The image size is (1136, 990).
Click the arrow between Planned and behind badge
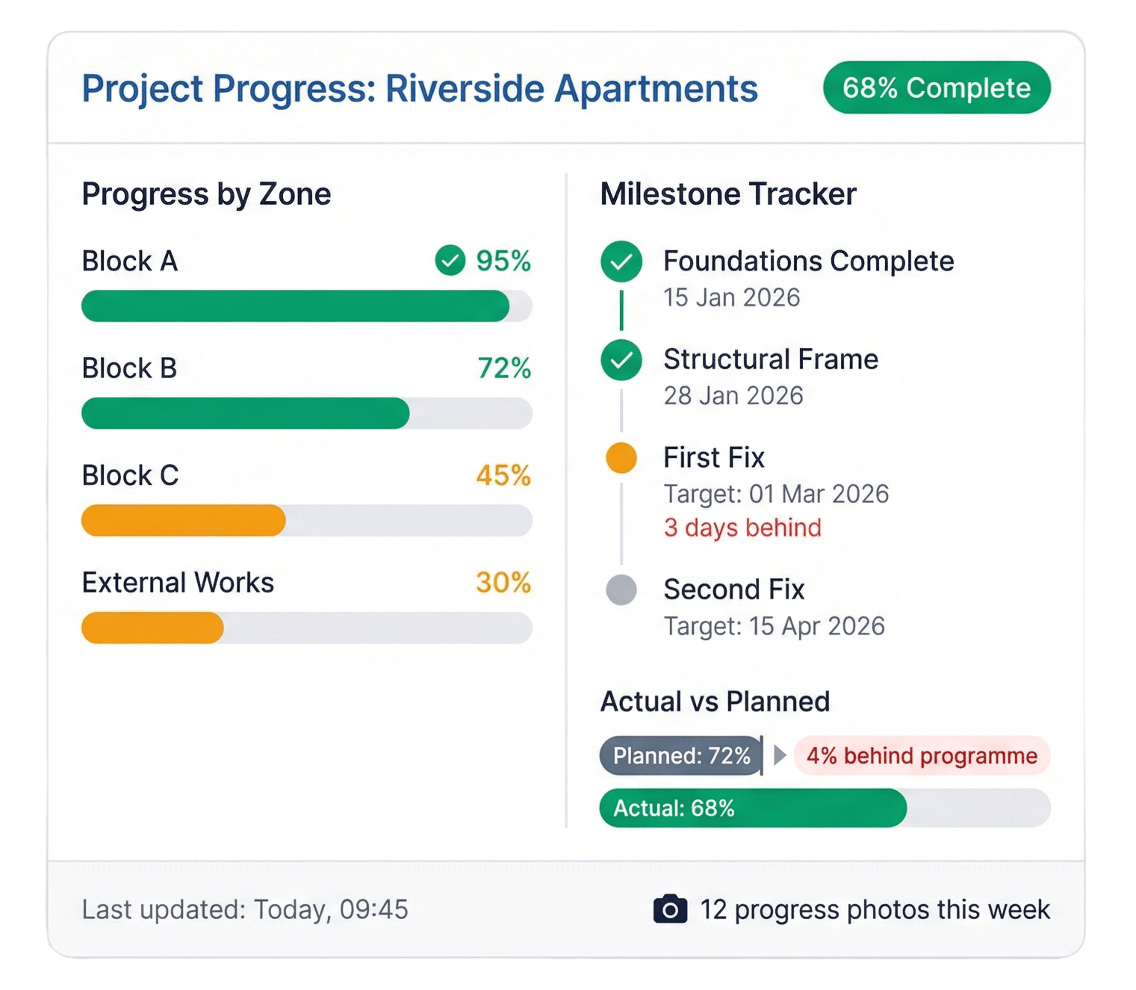click(x=780, y=756)
